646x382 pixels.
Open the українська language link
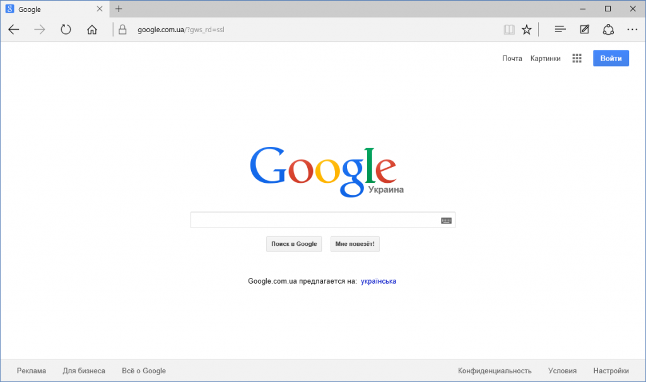coord(379,281)
